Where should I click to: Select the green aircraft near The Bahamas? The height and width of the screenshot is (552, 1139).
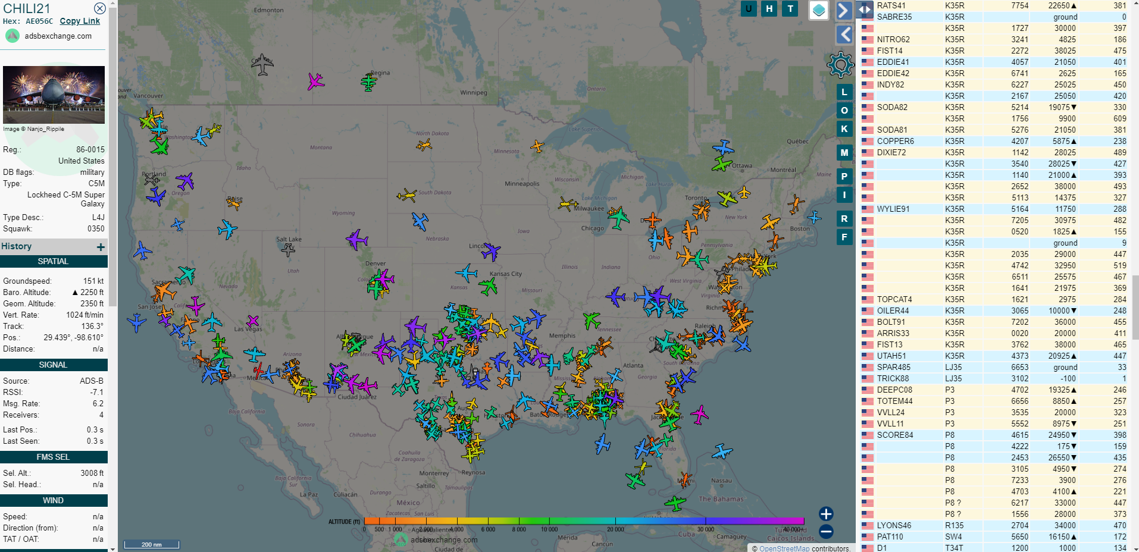(675, 503)
